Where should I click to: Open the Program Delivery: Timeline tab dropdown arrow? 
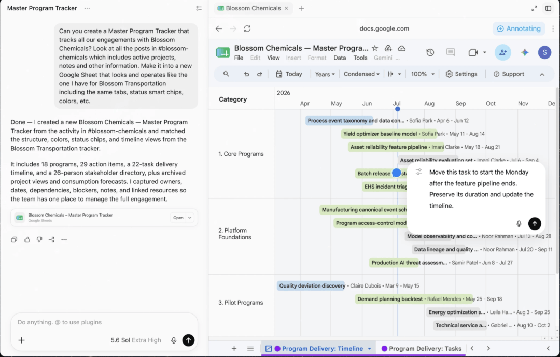pyautogui.click(x=370, y=349)
